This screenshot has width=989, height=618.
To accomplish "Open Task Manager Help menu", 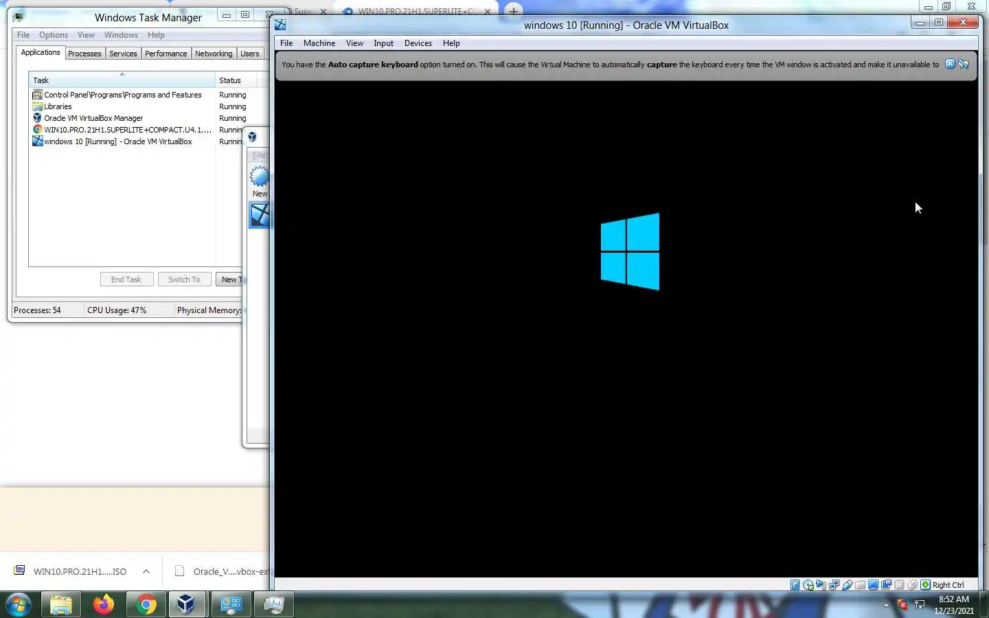I will point(156,35).
